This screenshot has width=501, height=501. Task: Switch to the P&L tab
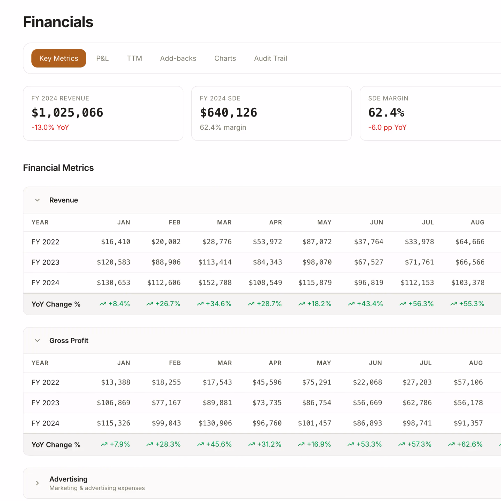pyautogui.click(x=102, y=58)
